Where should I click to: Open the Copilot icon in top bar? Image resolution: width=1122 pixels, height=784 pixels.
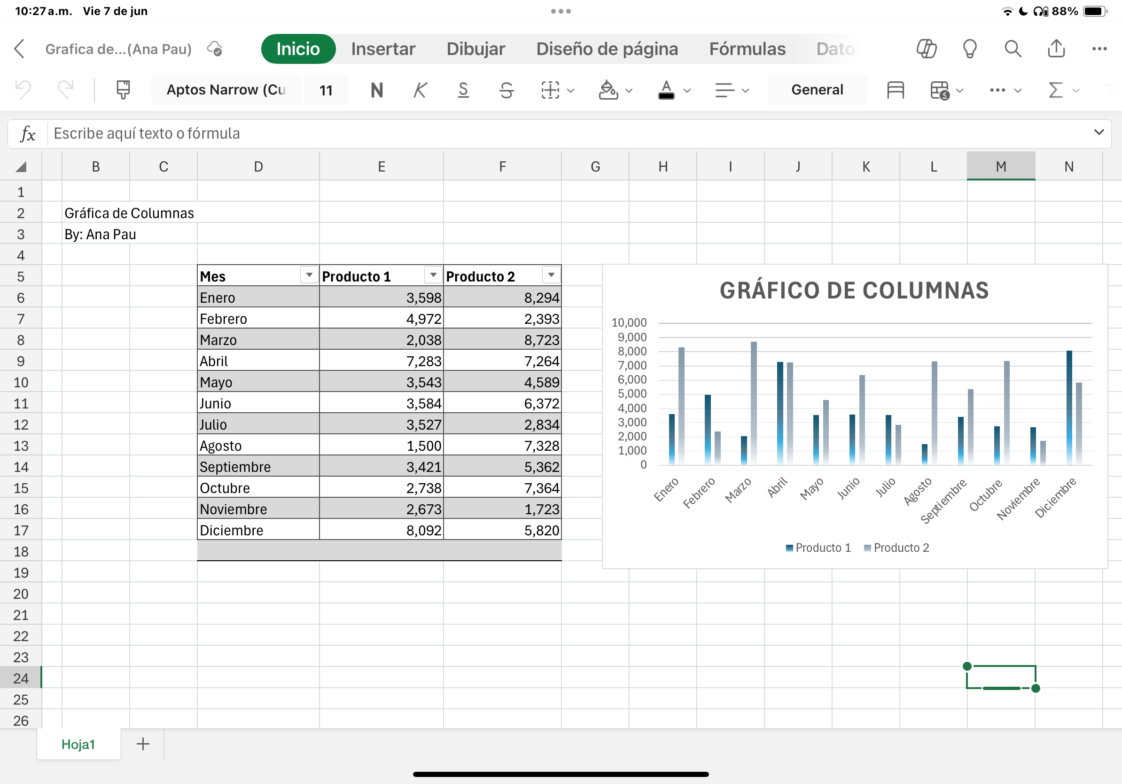(926, 49)
